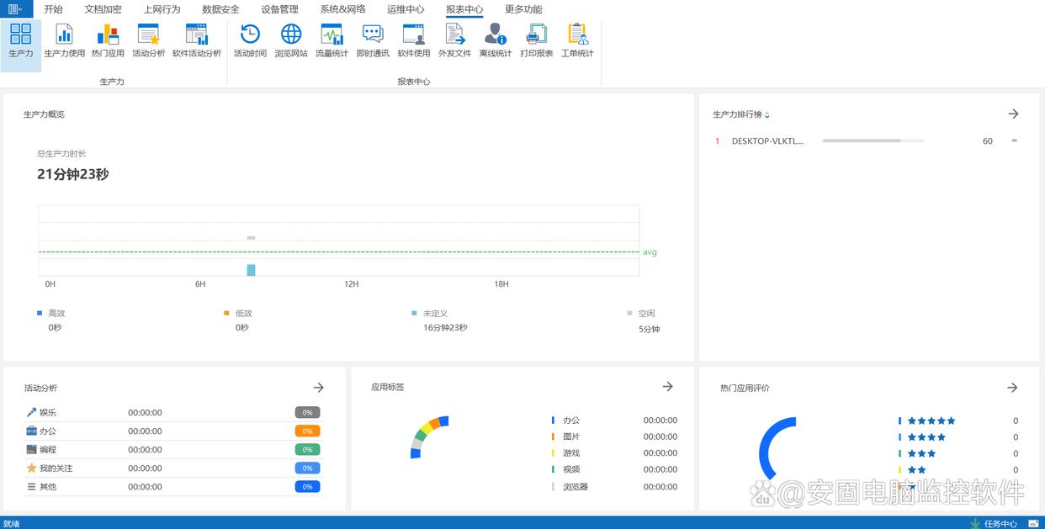Expand the 应用标签 panel arrow
The height and width of the screenshot is (529, 1045).
pyautogui.click(x=667, y=387)
